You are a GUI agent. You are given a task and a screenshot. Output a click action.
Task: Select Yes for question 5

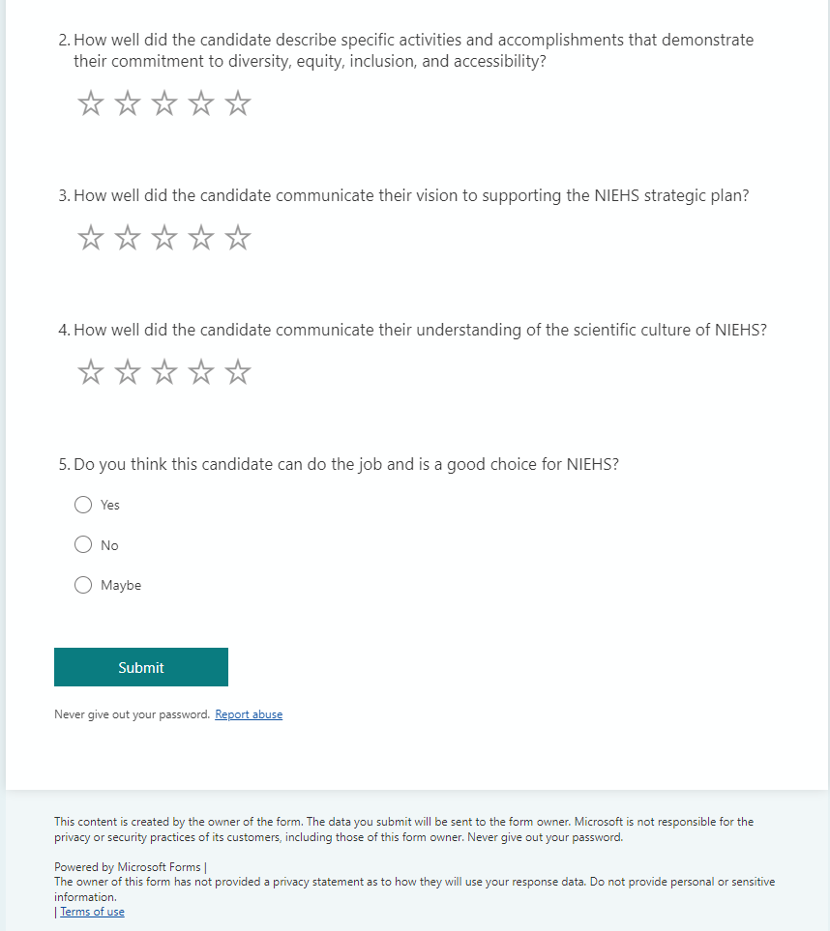tap(83, 505)
